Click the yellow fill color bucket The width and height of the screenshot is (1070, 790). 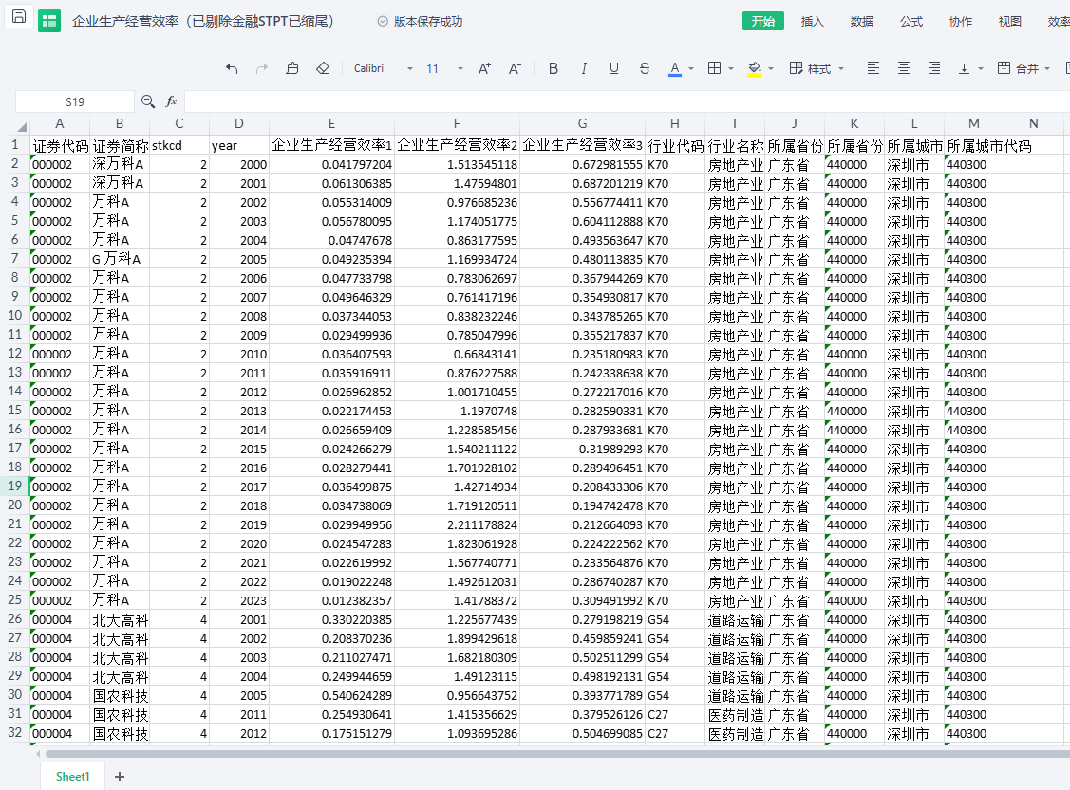coord(755,68)
